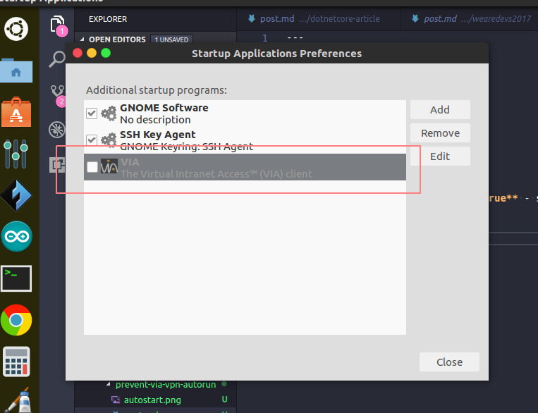Open VS Code Debug activity icon
This screenshot has width=538, height=413.
(57, 130)
